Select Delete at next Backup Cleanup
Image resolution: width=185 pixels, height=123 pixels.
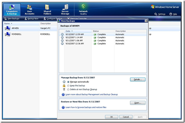[x=68, y=89]
